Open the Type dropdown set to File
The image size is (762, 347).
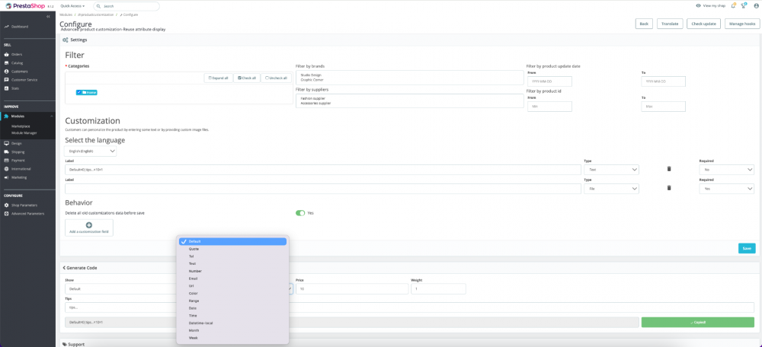(611, 188)
